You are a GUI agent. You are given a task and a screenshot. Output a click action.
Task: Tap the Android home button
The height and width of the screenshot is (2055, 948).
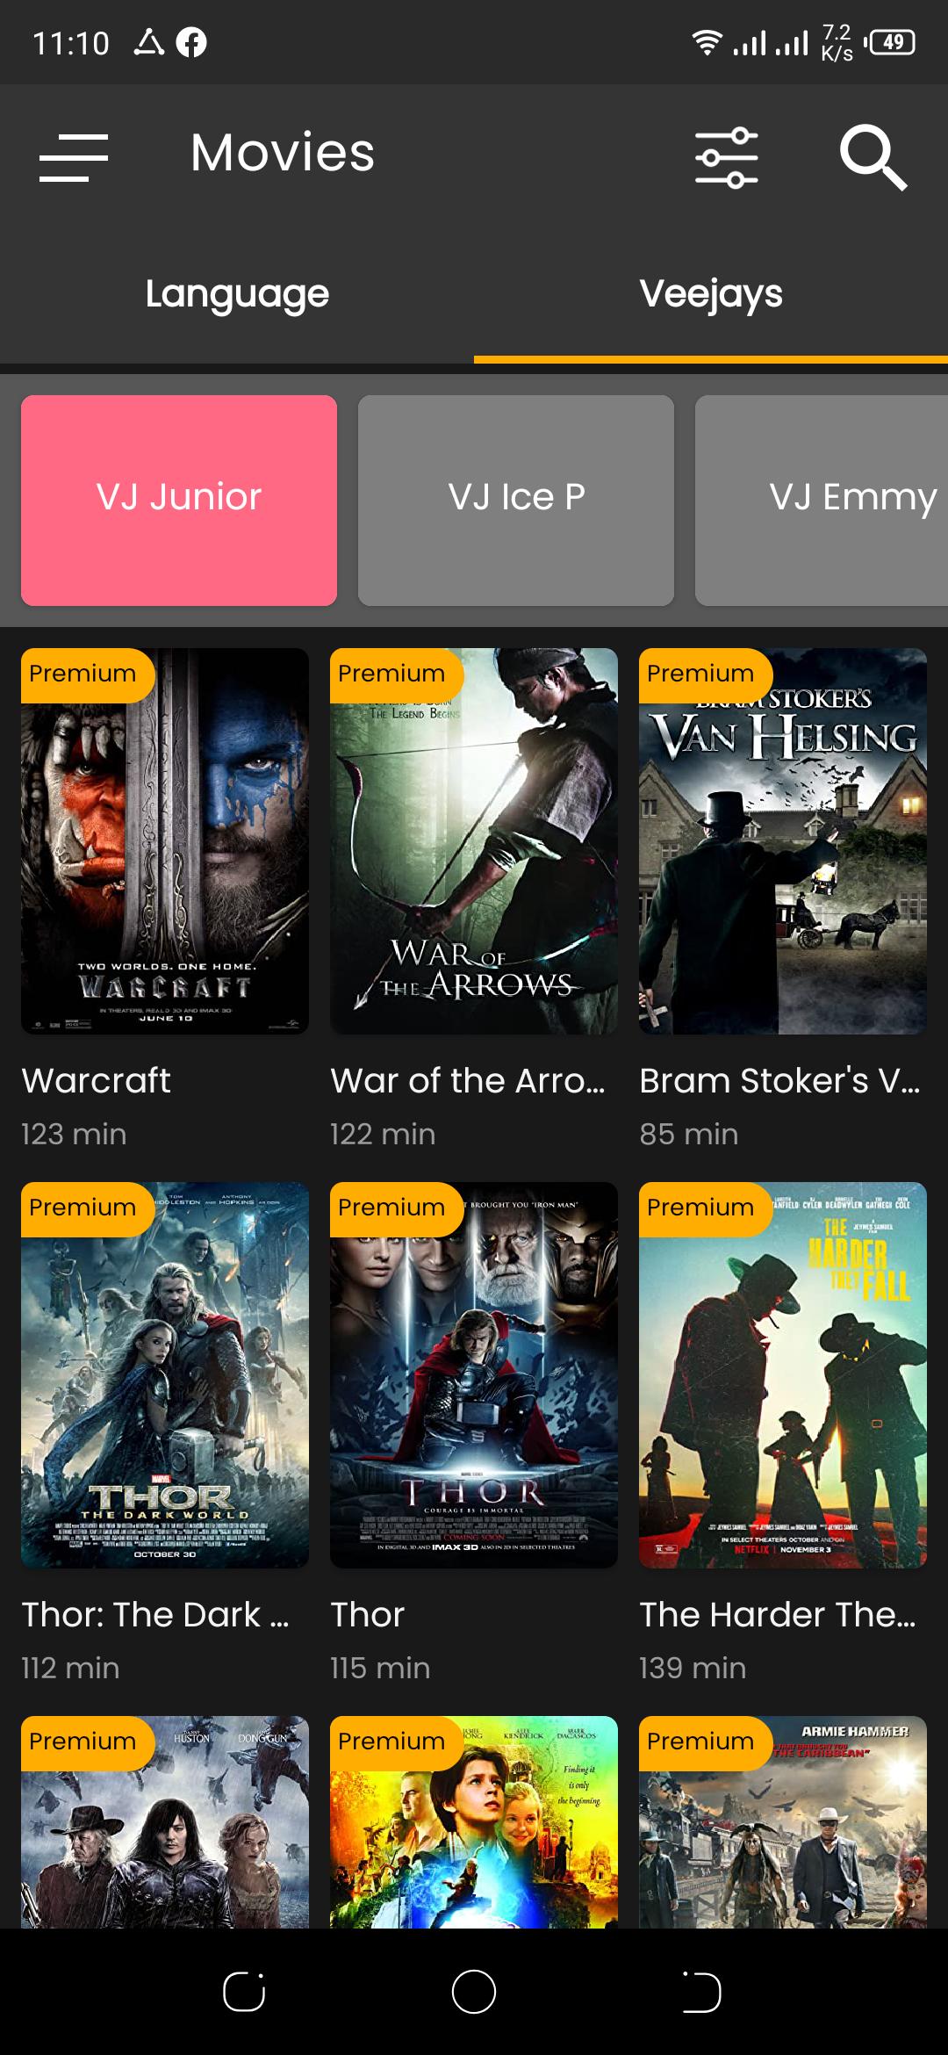click(x=474, y=1992)
